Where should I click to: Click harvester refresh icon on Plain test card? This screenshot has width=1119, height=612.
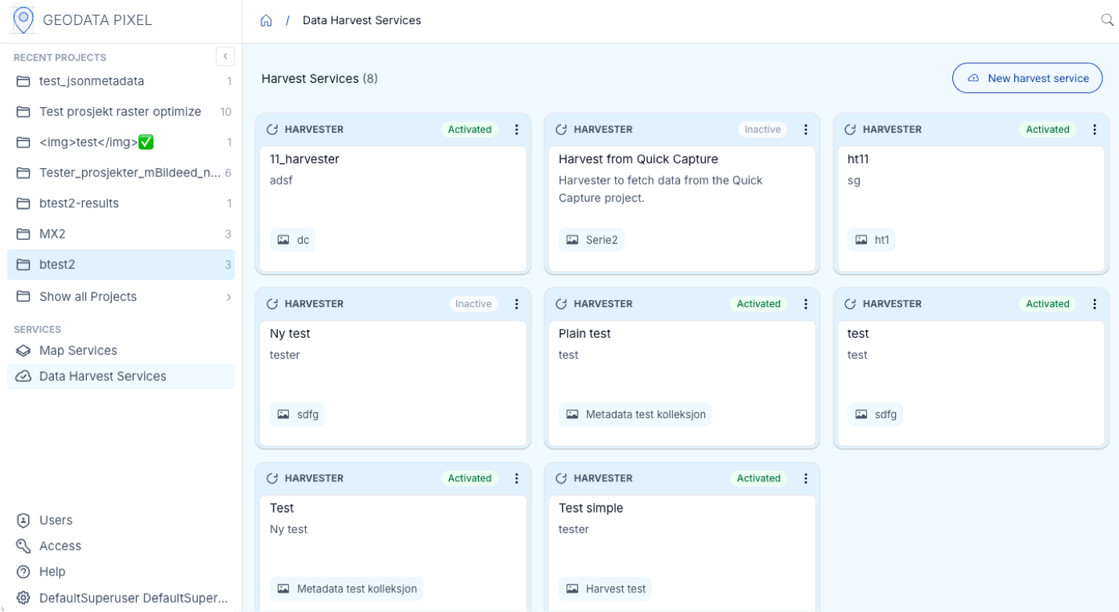(x=561, y=304)
